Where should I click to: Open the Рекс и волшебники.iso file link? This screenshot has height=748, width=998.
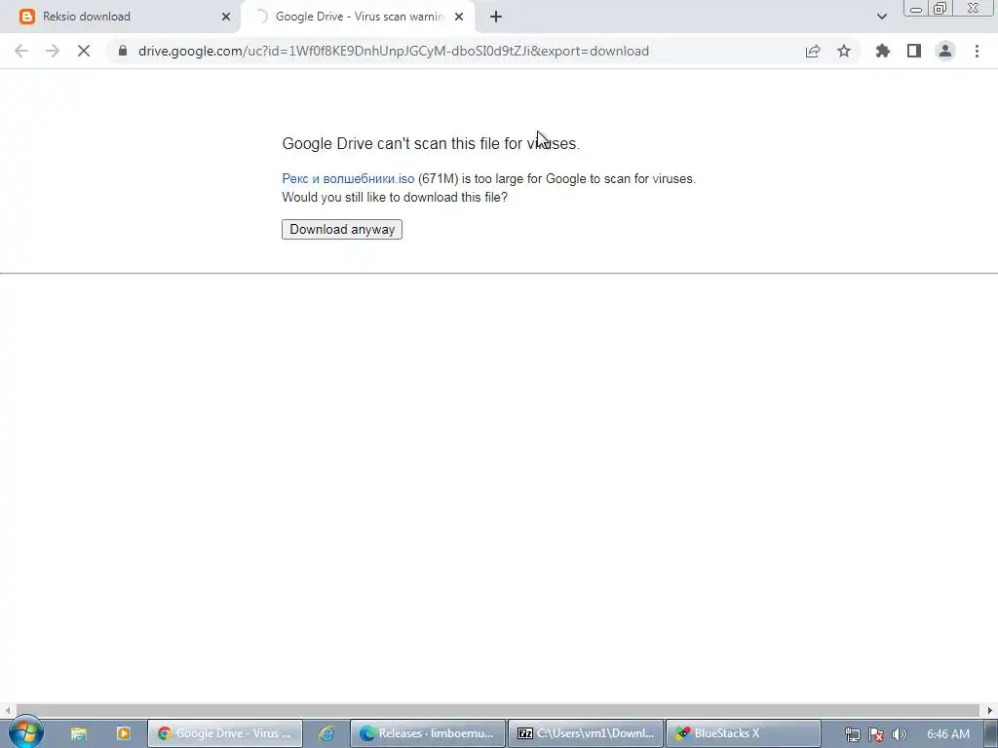pyautogui.click(x=348, y=179)
